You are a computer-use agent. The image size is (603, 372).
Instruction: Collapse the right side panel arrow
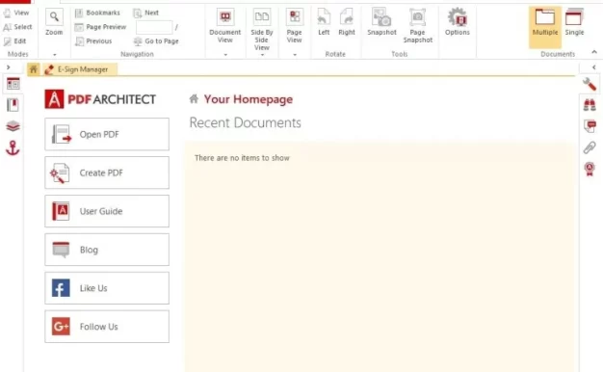tap(594, 67)
